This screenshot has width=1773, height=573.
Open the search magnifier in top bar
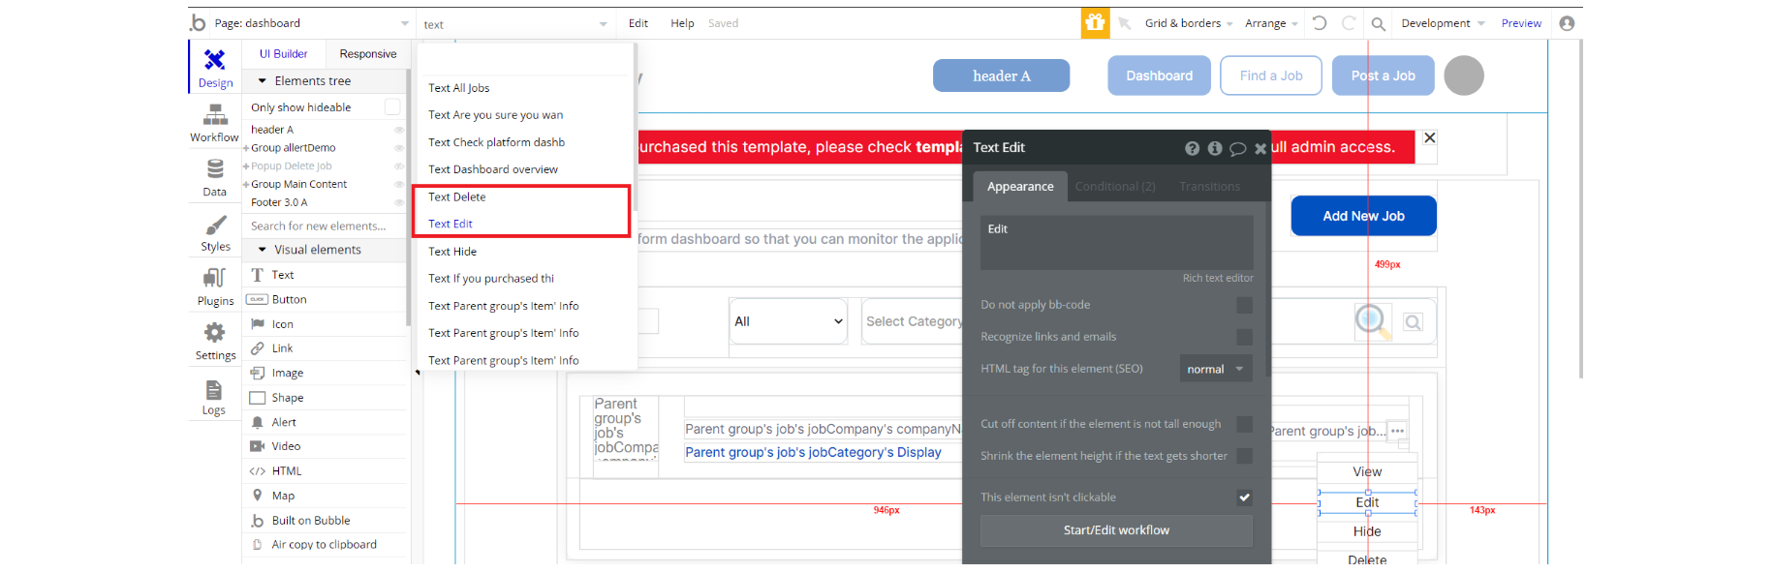point(1378,23)
